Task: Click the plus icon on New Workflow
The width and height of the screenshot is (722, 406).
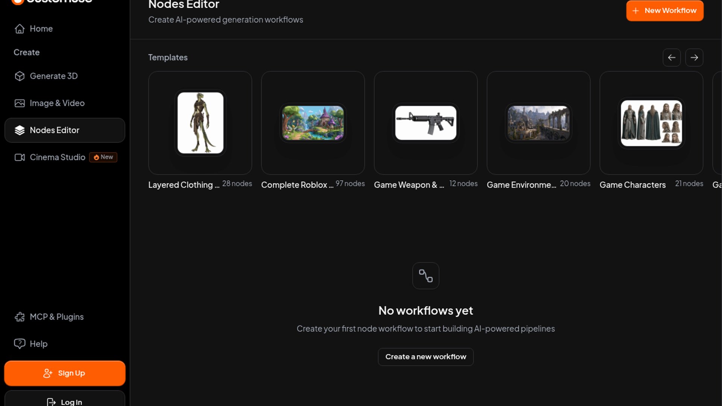Action: pos(636,11)
